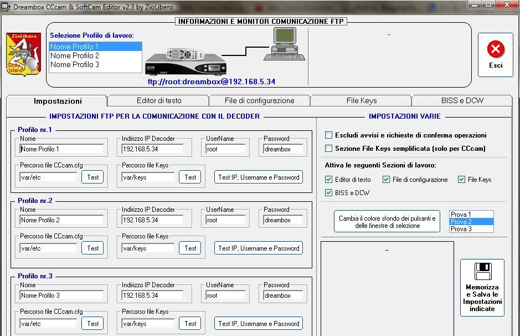The image size is (520, 336).
Task: Select Nome Profilo 3 in profile list
Action: click(x=95, y=65)
